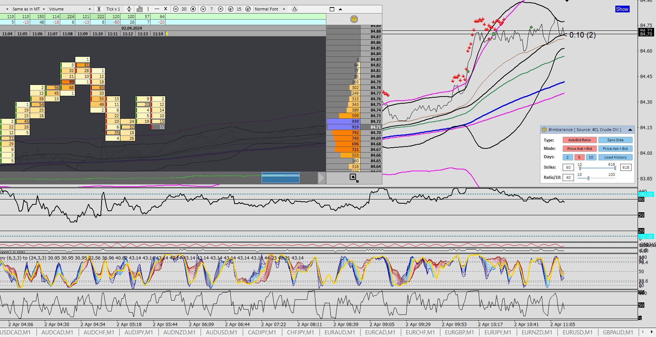Select the horizontal line tool in toolbar
656x337 pixels.
(x=157, y=9)
